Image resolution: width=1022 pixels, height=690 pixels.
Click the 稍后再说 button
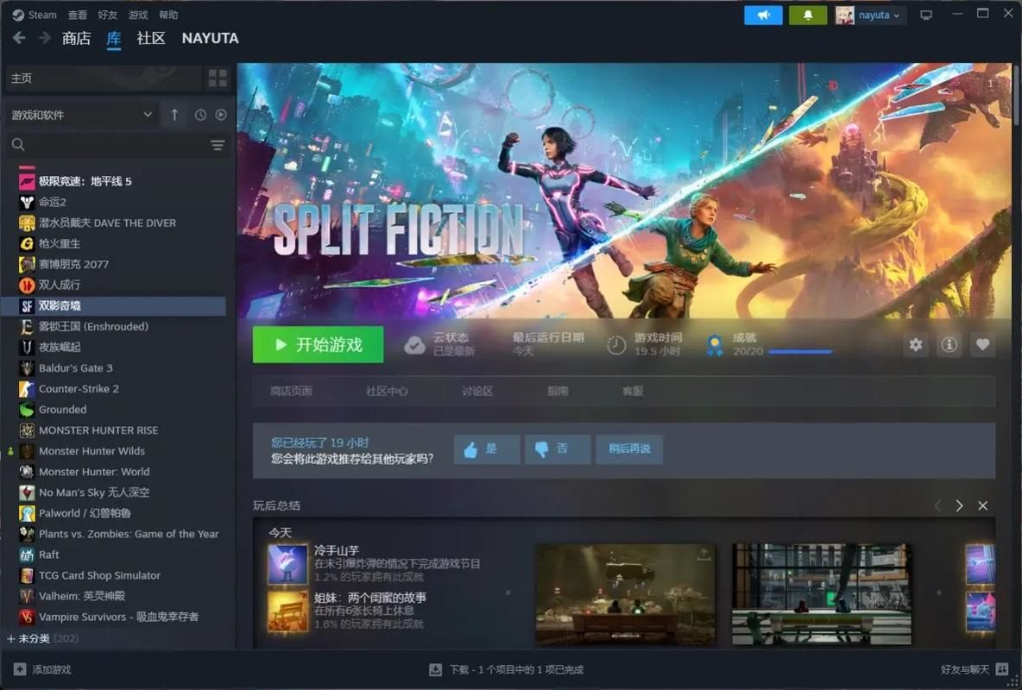629,448
